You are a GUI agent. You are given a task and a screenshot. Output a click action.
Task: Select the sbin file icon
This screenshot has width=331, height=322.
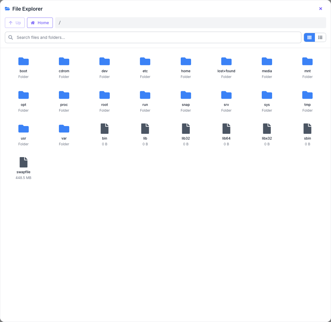(307, 129)
